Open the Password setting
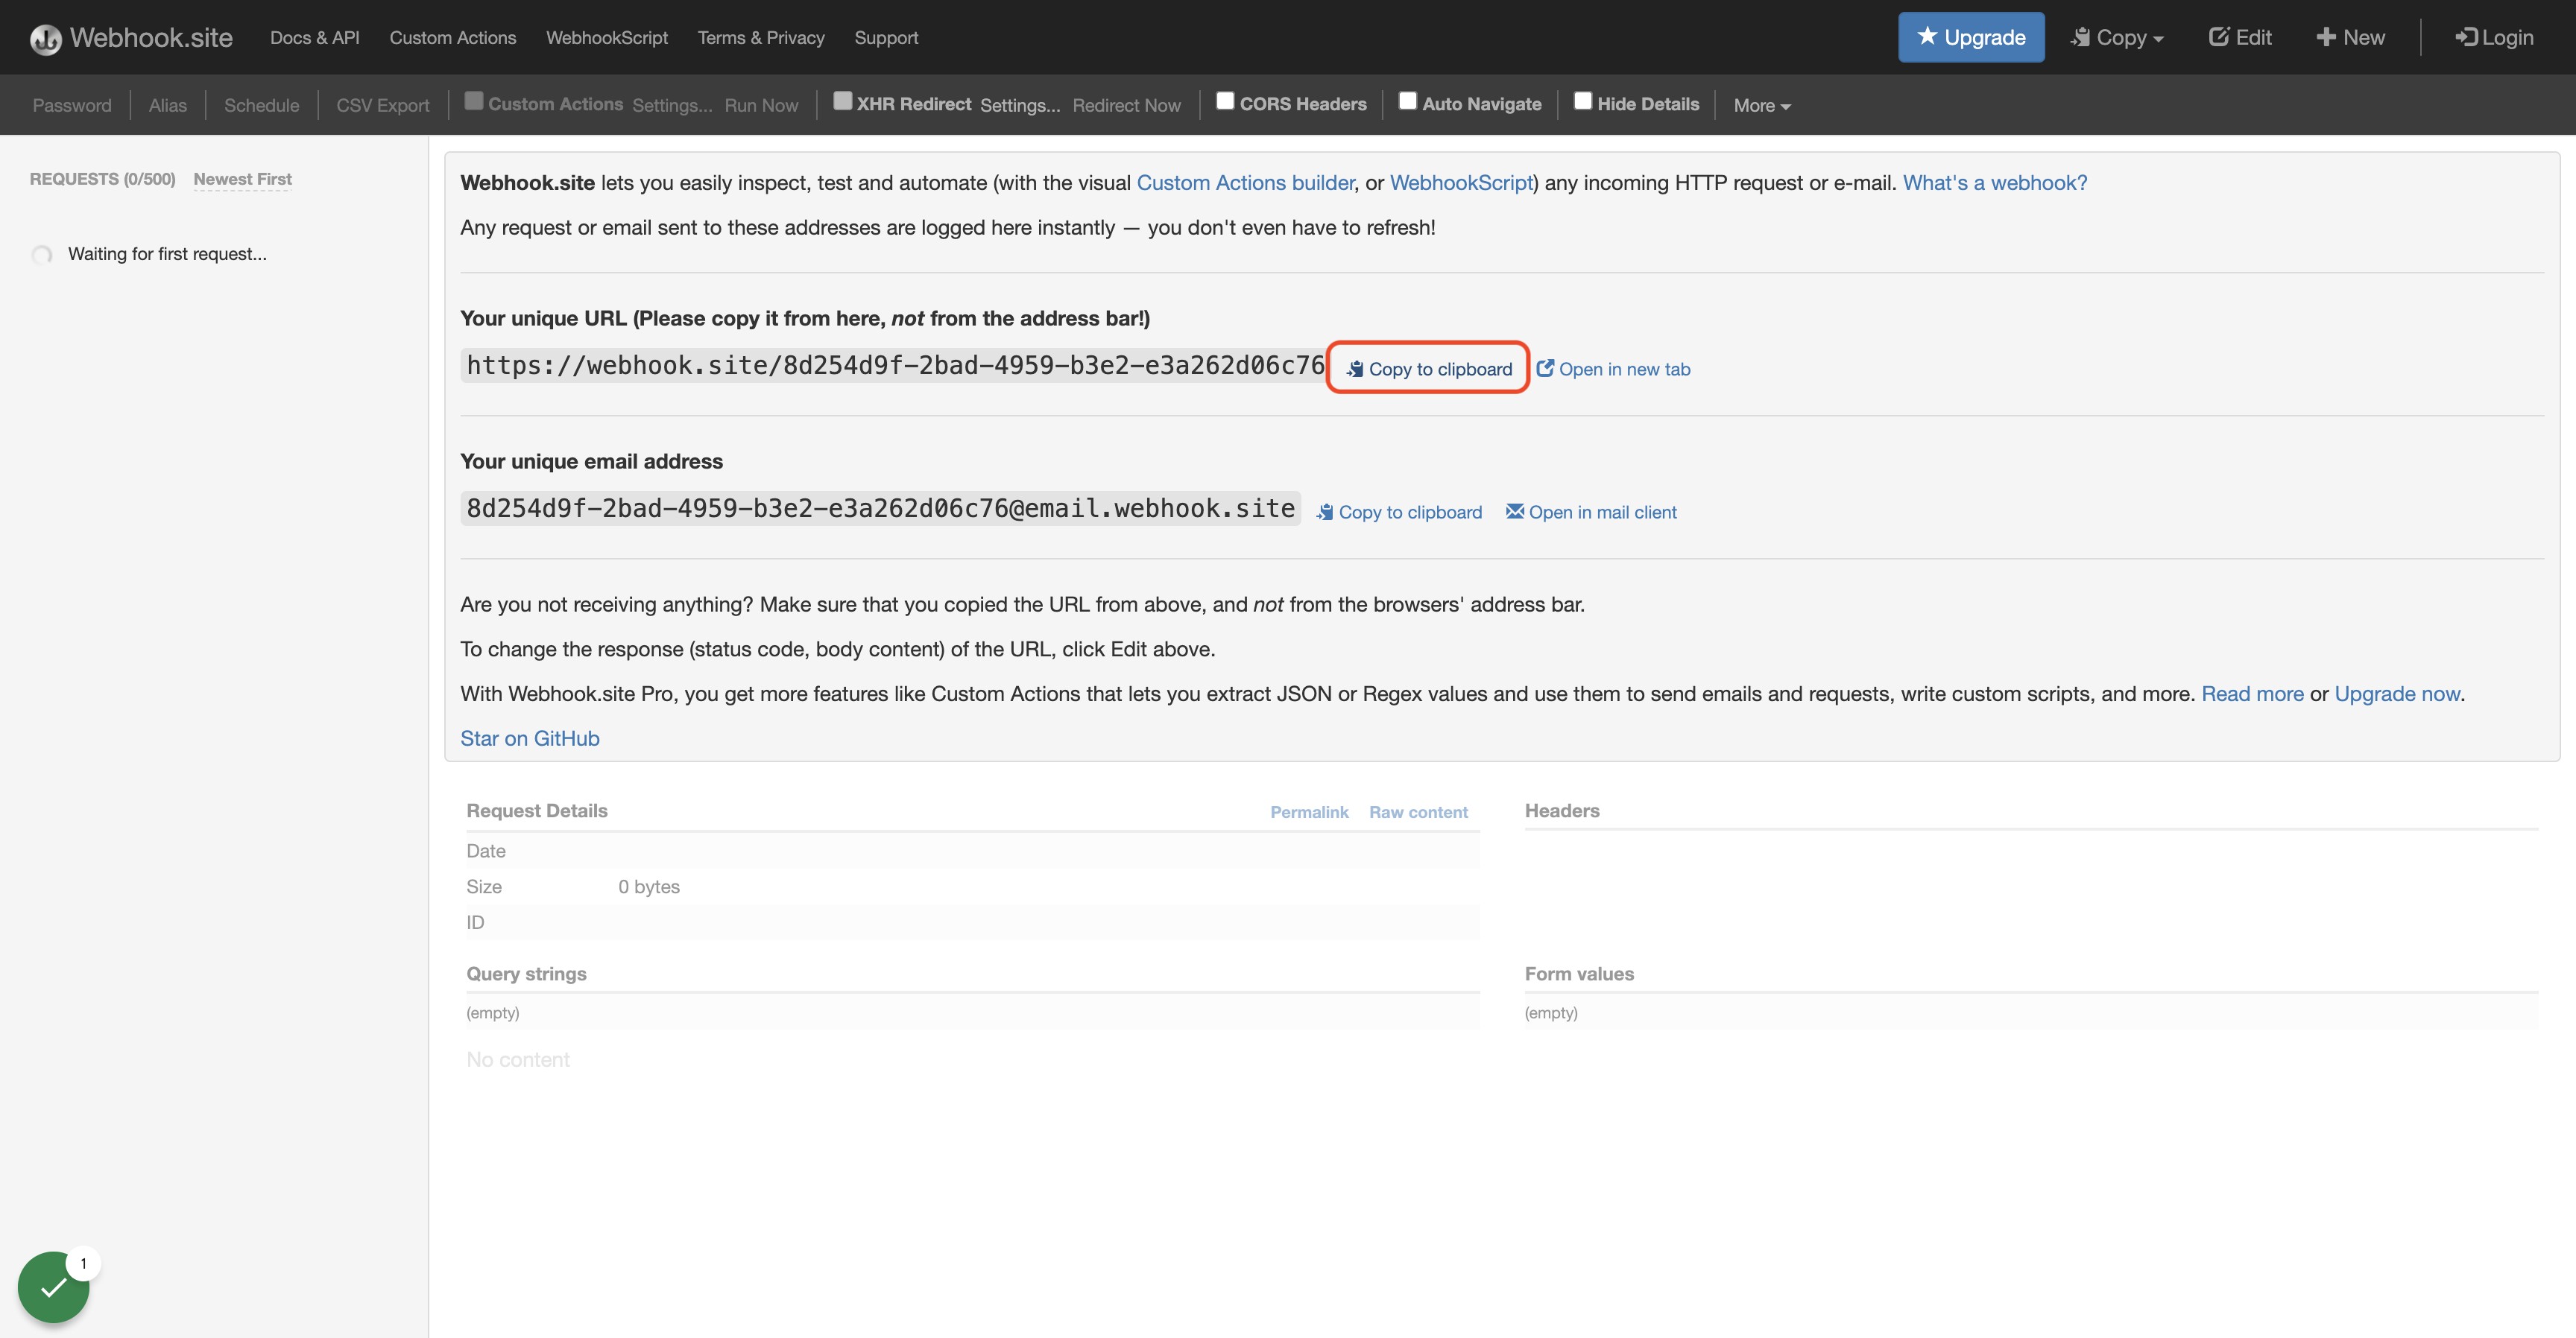Viewport: 2576px width, 1338px height. (x=72, y=105)
